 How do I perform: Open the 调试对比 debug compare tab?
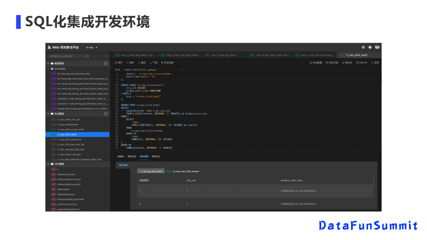click(x=156, y=156)
